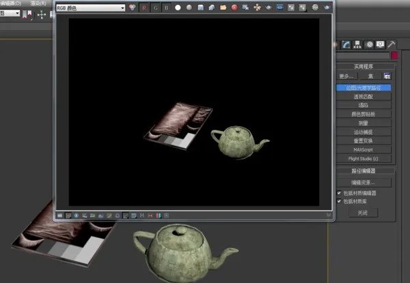Open the RGB color channel dropdown
The height and width of the screenshot is (283, 410).
point(91,8)
